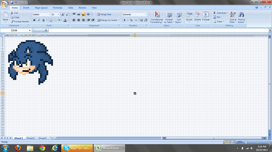This screenshot has height=152, width=272.
Task: Click AutoSum
Action: click(x=219, y=13)
